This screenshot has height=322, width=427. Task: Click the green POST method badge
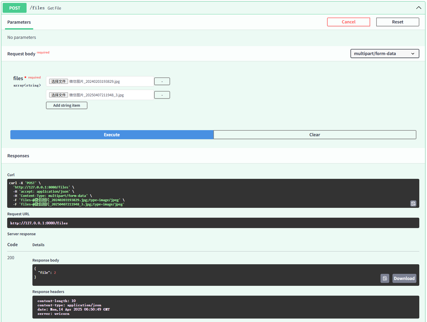(14, 8)
